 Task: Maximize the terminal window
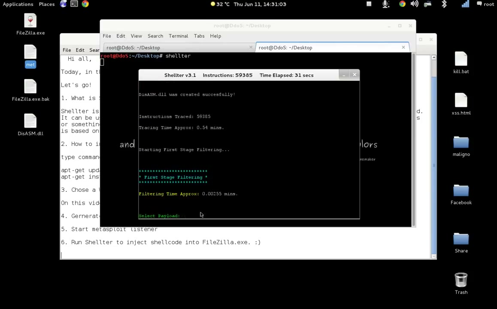(400, 26)
